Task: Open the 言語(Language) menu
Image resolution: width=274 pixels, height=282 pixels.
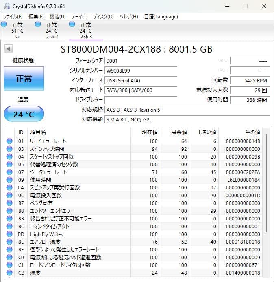Action: (161, 17)
